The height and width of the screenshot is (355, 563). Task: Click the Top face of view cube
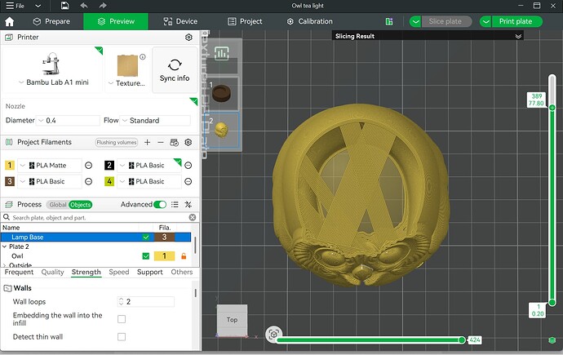[232, 319]
